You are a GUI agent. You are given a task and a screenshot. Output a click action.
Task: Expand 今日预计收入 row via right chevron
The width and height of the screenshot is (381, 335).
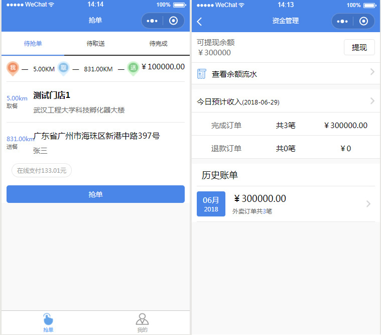(372, 101)
